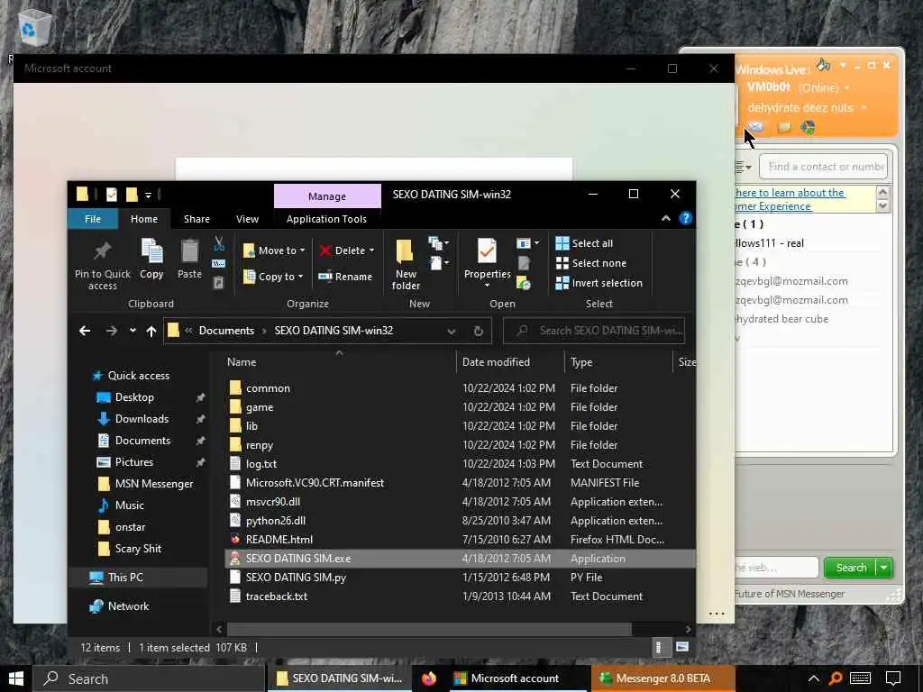The width and height of the screenshot is (923, 692).
Task: Click the Cut scissors icon
Action: pos(219,243)
